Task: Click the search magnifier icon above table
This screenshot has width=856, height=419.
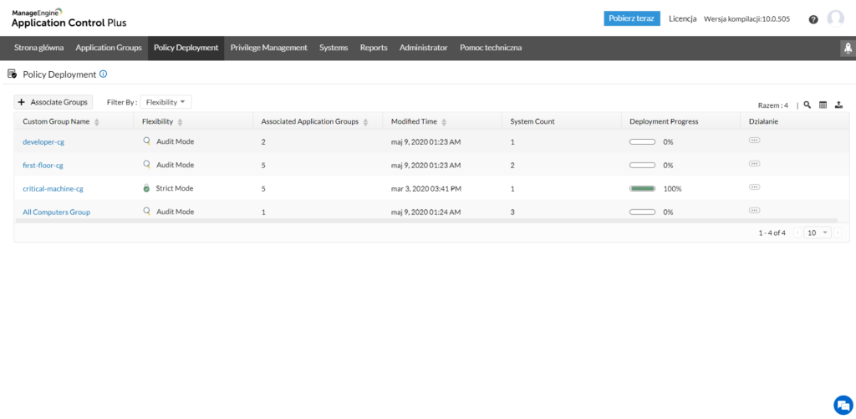Action: tap(808, 105)
